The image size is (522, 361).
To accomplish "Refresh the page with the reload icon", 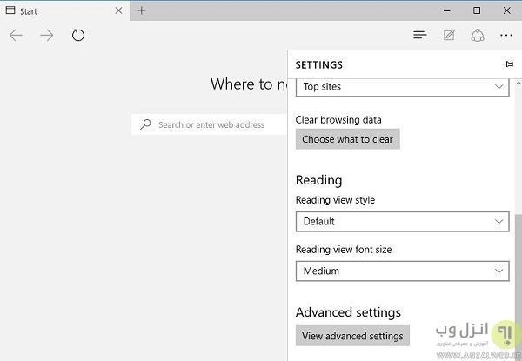I will click(78, 36).
